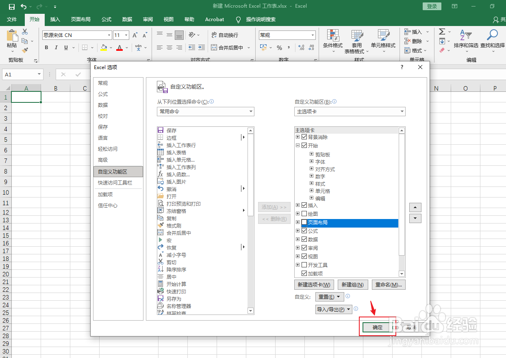Viewport: 506px width, 358px height.
Task: Uncheck the 数据 checkbox in the main tabs list
Action: (304, 239)
